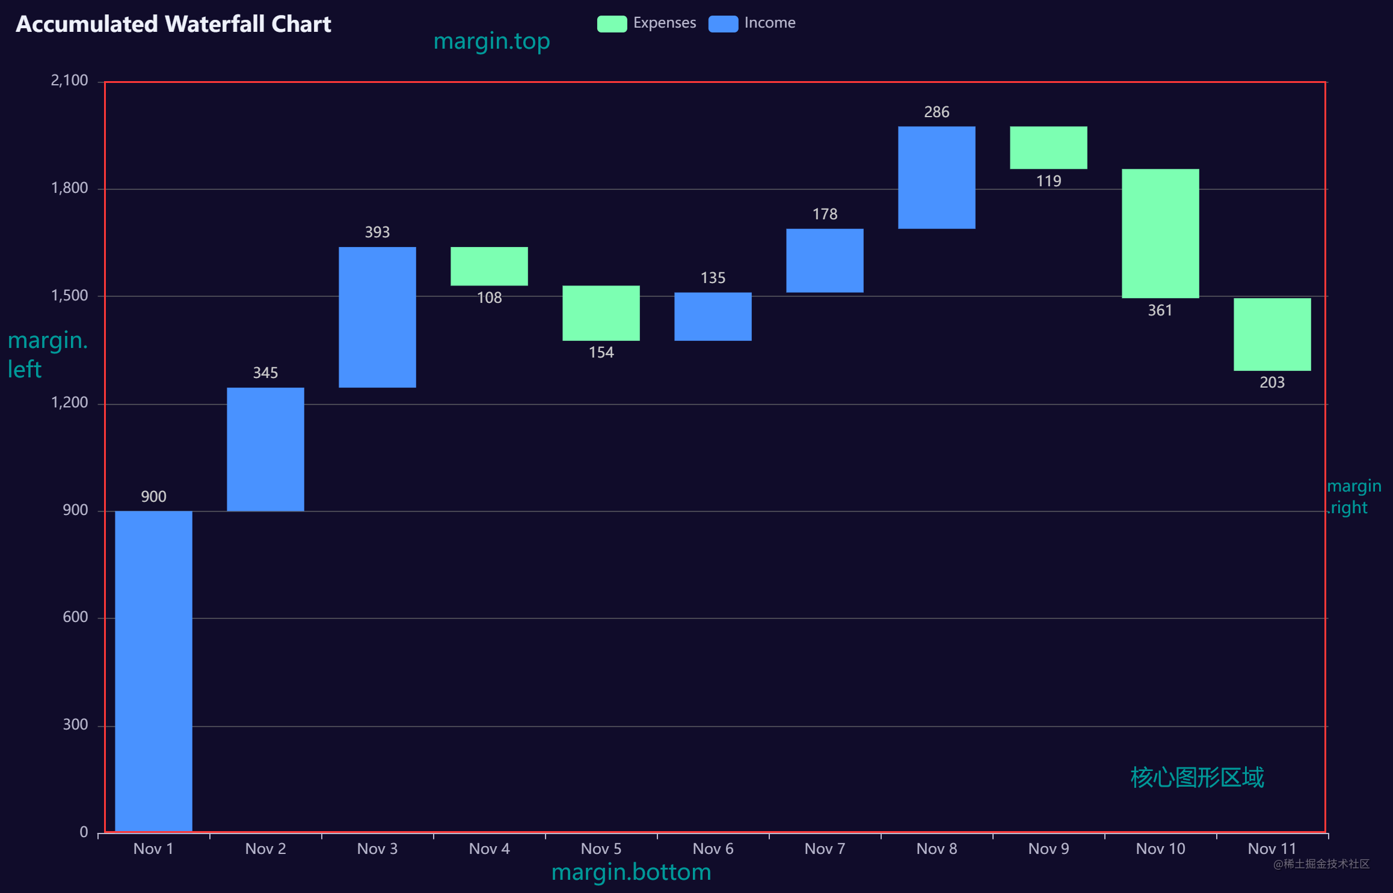
Task: Click the 393 value label above Nov 3
Action: tap(377, 233)
